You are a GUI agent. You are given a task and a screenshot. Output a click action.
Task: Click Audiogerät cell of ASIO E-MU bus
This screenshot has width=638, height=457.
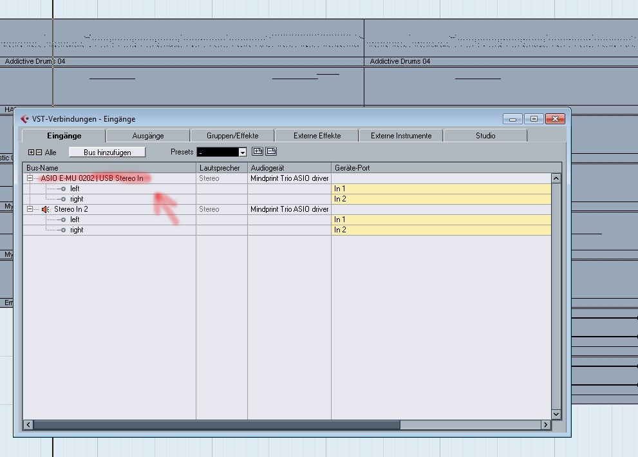[x=289, y=178]
